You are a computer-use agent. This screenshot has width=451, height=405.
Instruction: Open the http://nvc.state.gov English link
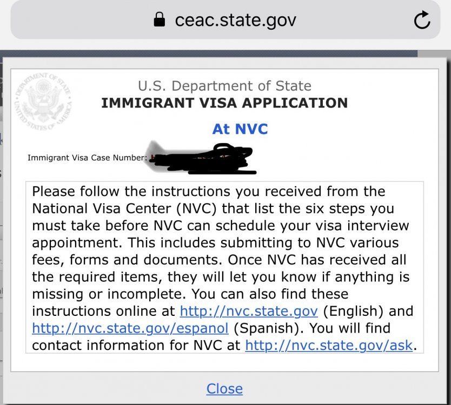[249, 311]
